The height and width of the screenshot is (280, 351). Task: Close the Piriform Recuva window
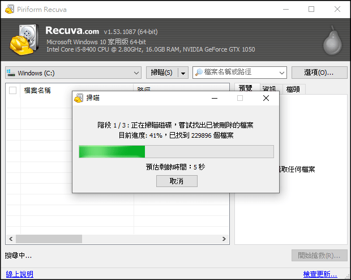[x=337, y=9]
